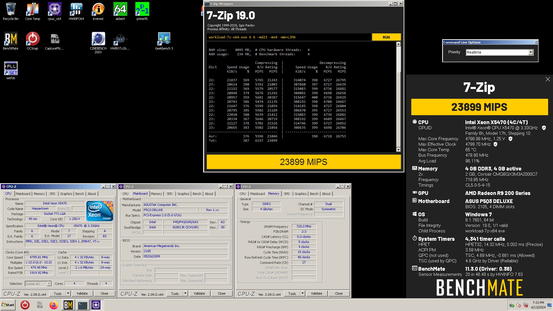Image resolution: width=553 pixels, height=311 pixels.
Task: Click Validate in first CPU-Z window
Action: tap(82, 293)
